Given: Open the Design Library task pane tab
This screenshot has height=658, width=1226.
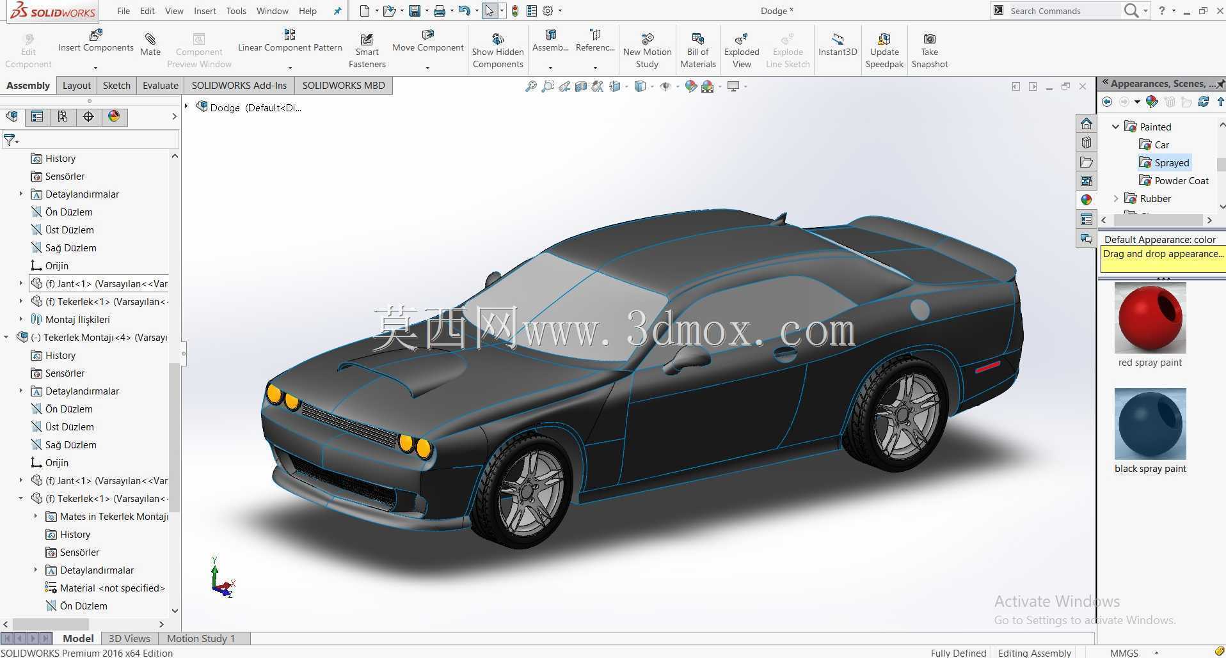Looking at the screenshot, I should pos(1087,143).
